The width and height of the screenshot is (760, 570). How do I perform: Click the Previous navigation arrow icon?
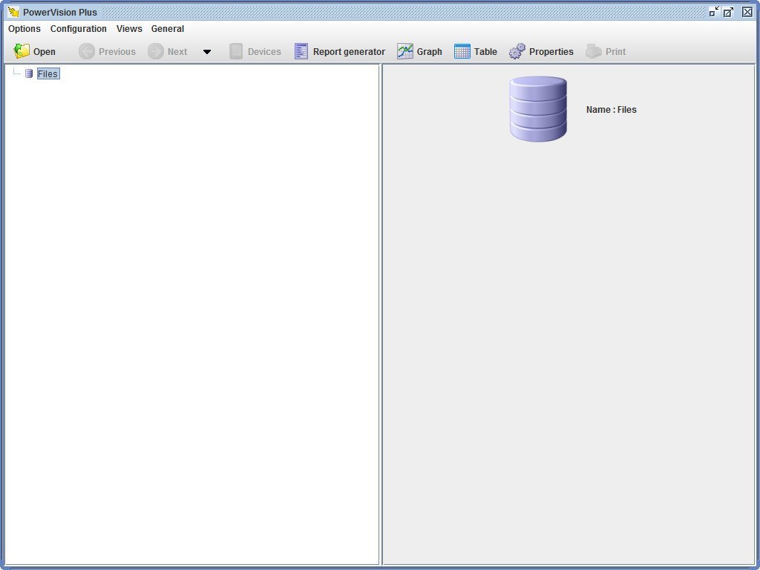coord(87,51)
